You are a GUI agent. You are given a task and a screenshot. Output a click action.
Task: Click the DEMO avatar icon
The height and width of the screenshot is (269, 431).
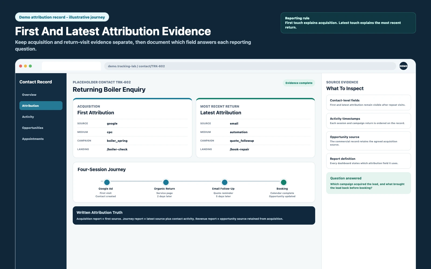403,66
